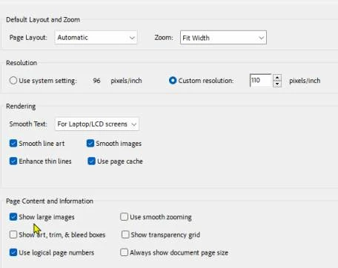This screenshot has height=268, width=338.
Task: Toggle the Enhance thin lines checkbox
Action: 13,161
